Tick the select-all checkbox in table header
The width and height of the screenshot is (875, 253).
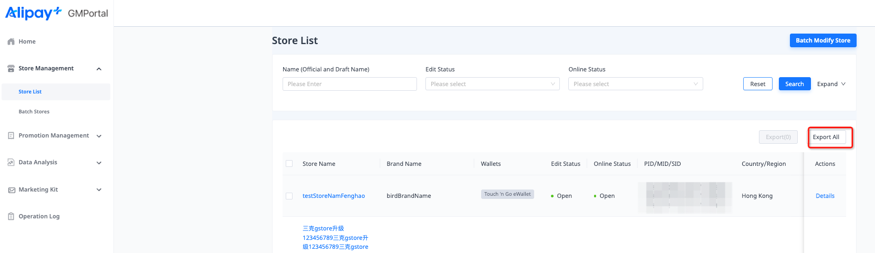(x=289, y=164)
